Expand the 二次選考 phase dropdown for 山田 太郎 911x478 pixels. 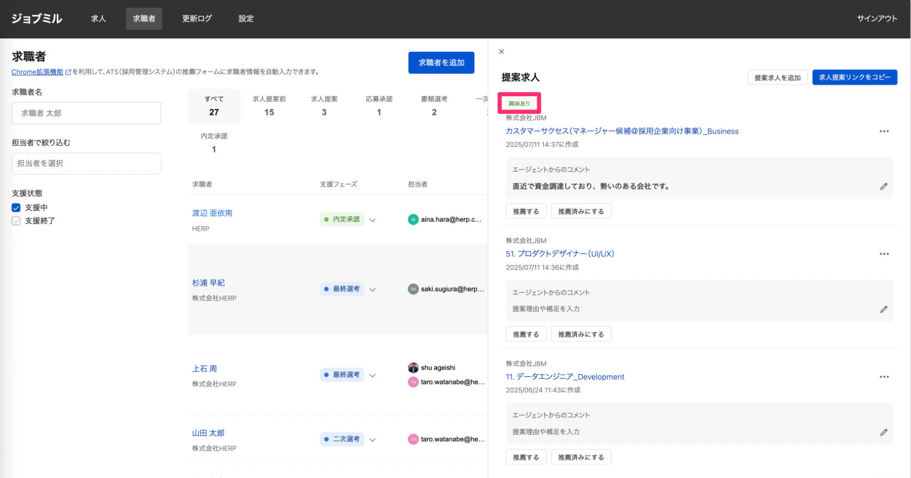pos(373,440)
